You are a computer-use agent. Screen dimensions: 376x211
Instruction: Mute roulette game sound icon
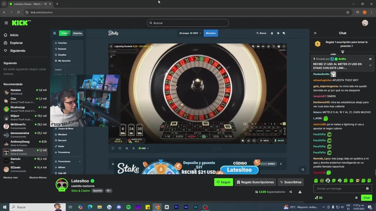point(263,46)
